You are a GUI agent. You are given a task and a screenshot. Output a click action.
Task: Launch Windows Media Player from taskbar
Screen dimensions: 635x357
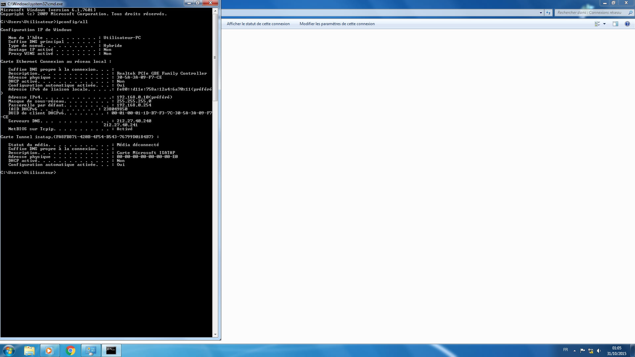click(x=49, y=350)
